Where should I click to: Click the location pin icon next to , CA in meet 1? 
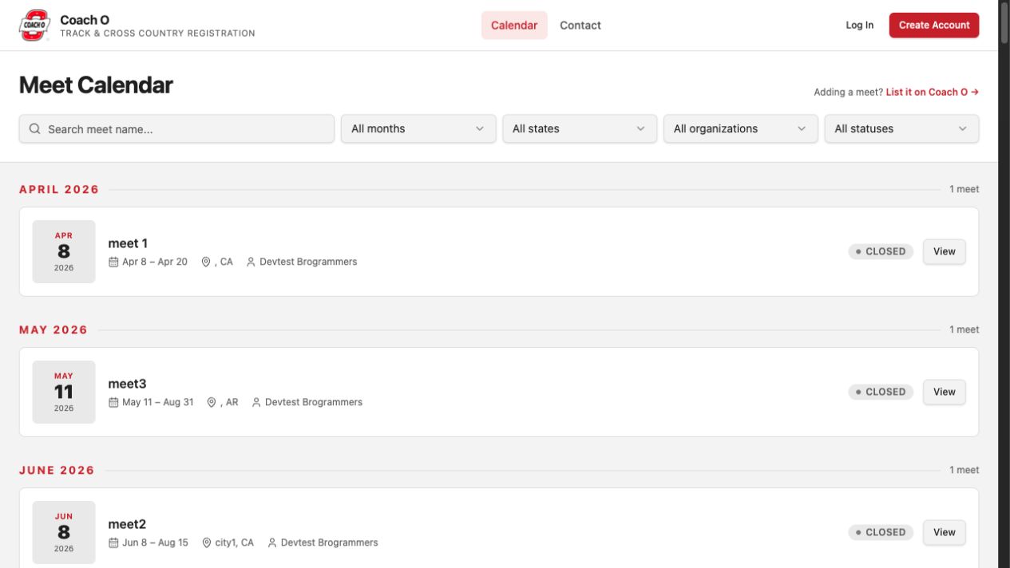(x=206, y=262)
